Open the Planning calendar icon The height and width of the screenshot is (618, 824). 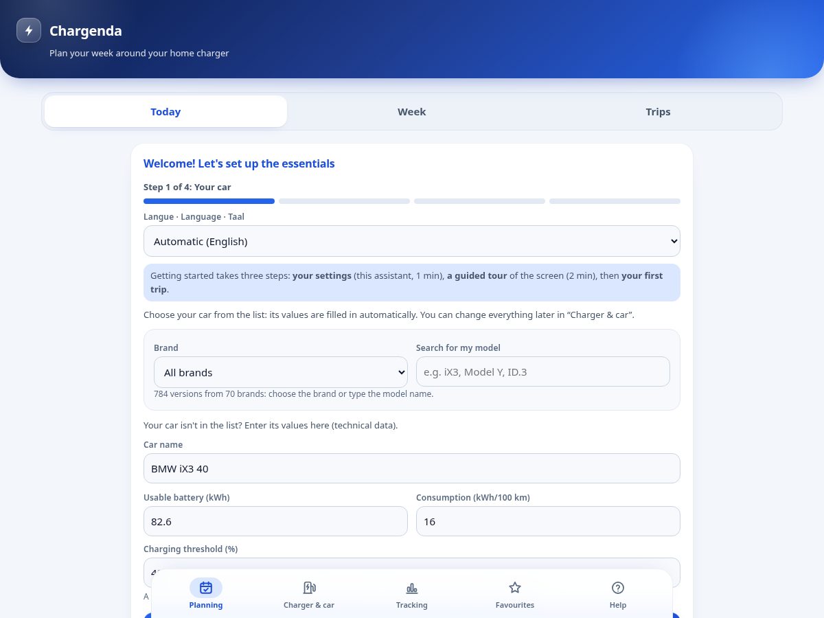[x=206, y=588]
